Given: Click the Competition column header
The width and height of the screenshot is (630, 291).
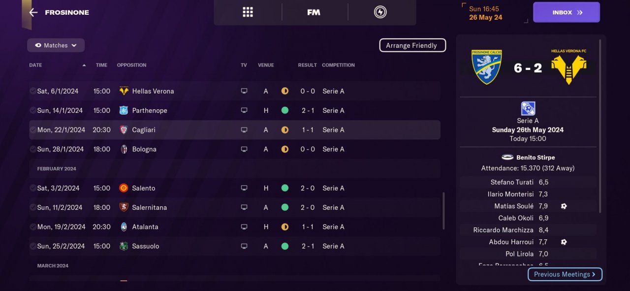Looking at the screenshot, I should coord(338,65).
